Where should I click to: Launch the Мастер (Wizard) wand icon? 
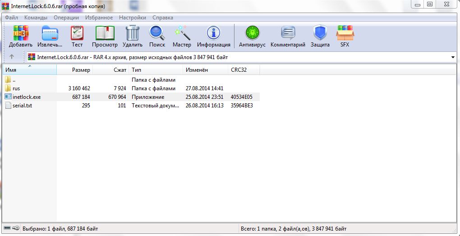click(182, 34)
